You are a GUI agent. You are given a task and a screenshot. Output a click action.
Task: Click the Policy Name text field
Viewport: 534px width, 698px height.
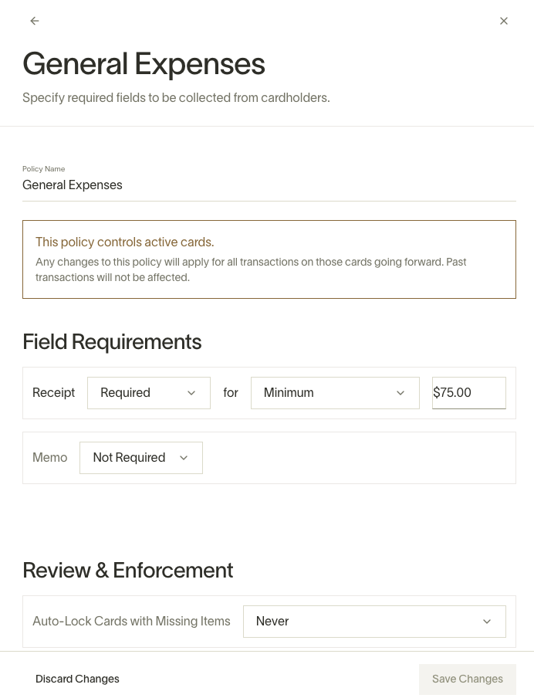[x=269, y=185]
